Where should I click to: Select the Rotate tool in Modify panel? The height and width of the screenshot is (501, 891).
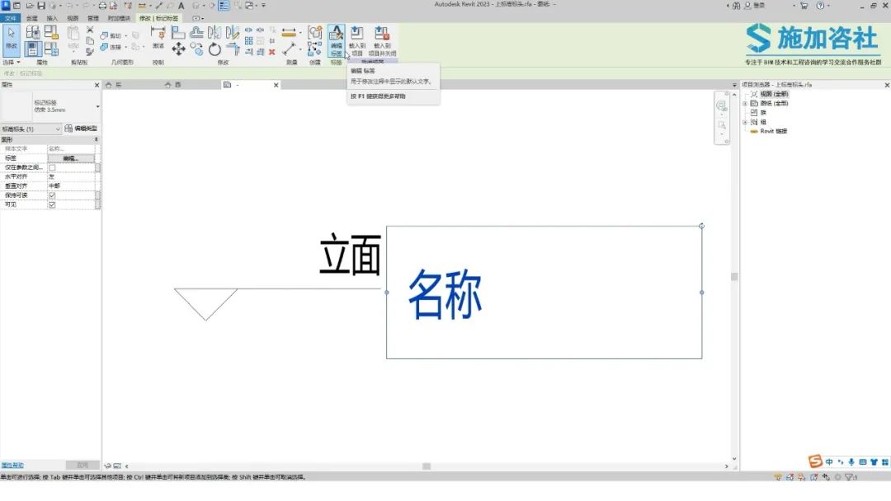click(214, 49)
